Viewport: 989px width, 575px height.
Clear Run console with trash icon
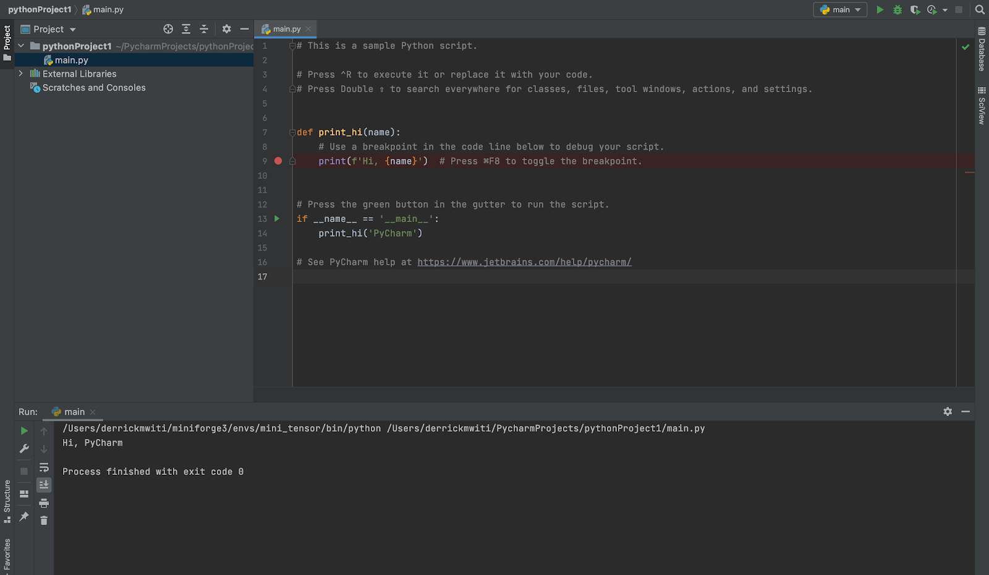tap(44, 521)
